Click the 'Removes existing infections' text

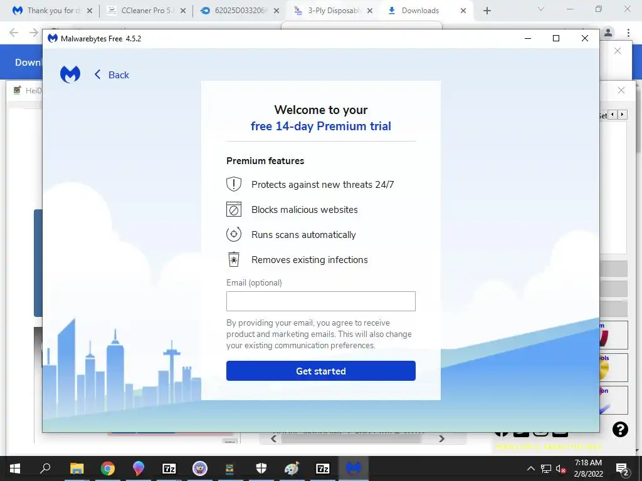310,260
